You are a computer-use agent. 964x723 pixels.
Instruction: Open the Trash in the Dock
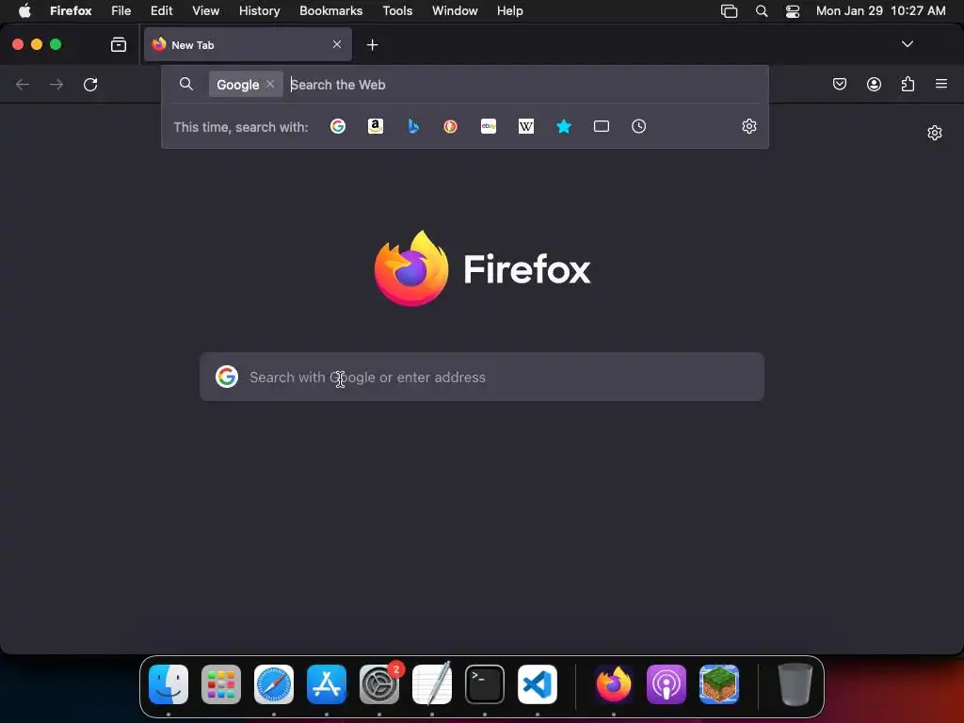pyautogui.click(x=795, y=684)
